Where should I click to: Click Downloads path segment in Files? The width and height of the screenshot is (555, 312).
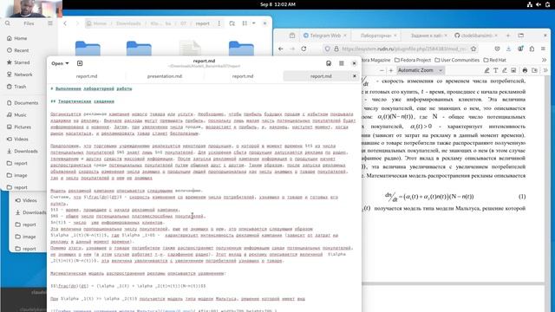[x=128, y=23]
